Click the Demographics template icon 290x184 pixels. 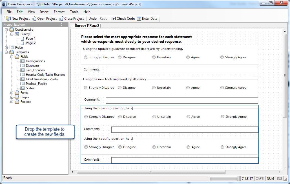click(x=22, y=61)
